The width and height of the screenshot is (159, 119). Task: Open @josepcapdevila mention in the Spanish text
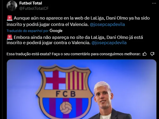tap(107, 25)
